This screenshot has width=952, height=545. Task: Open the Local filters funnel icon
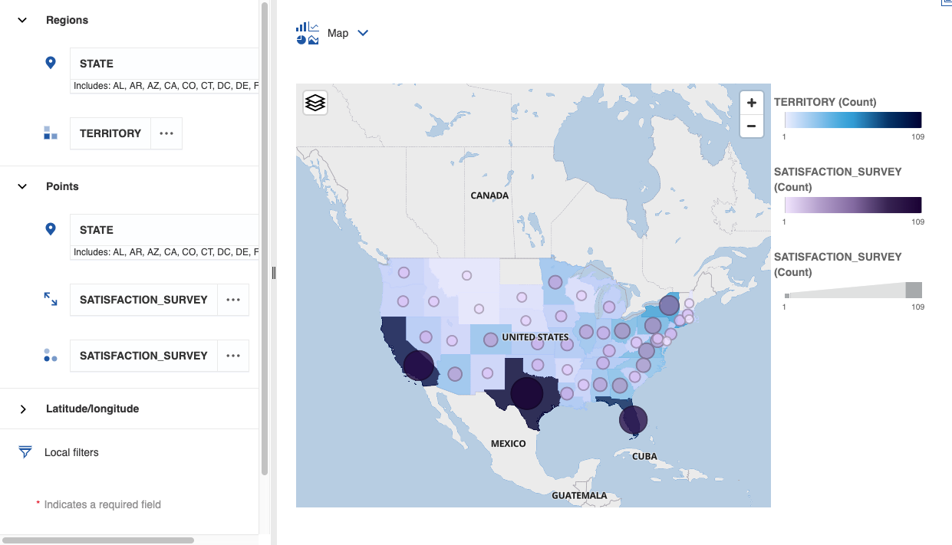point(25,452)
